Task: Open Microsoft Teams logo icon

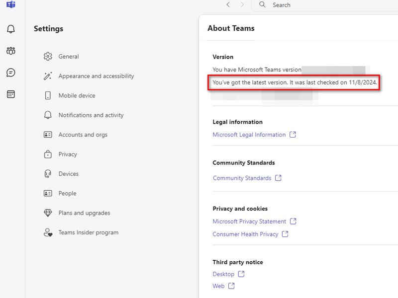Action: click(x=10, y=4)
